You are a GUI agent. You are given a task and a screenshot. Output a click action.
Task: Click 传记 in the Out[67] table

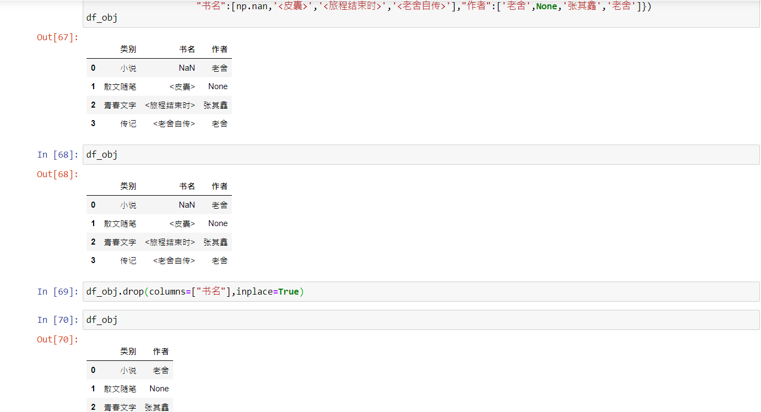(128, 123)
